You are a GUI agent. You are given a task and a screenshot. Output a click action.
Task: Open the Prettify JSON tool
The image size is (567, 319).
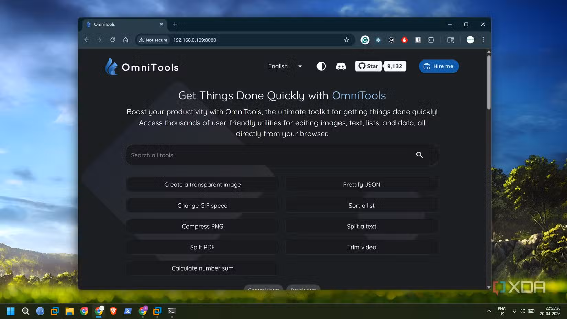click(x=362, y=185)
